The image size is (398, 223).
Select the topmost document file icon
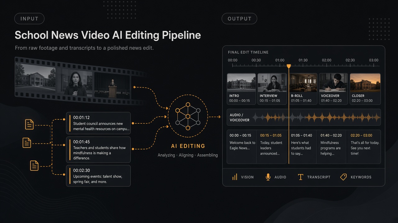click(x=29, y=125)
